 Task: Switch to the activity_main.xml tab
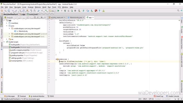tap(57, 18)
